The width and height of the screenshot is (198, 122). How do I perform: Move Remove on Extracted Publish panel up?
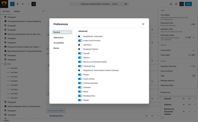pos(184,112)
